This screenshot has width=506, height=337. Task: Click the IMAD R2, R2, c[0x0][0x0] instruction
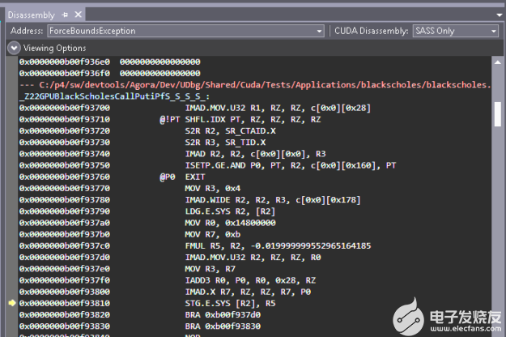coord(255,154)
